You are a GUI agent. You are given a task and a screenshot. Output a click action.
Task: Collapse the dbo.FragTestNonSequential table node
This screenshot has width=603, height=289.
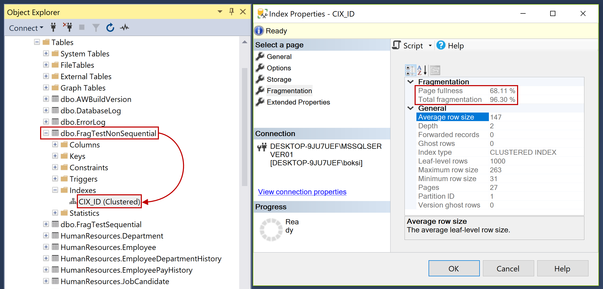pos(46,133)
